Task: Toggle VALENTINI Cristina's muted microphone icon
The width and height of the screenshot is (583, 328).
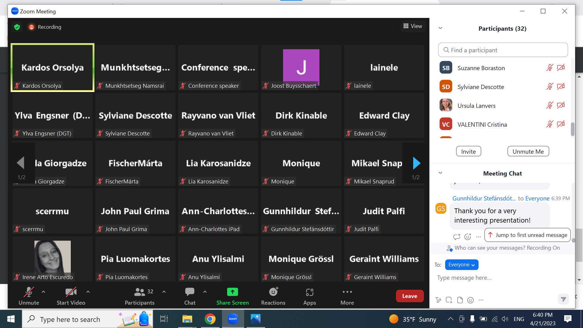Action: click(550, 124)
